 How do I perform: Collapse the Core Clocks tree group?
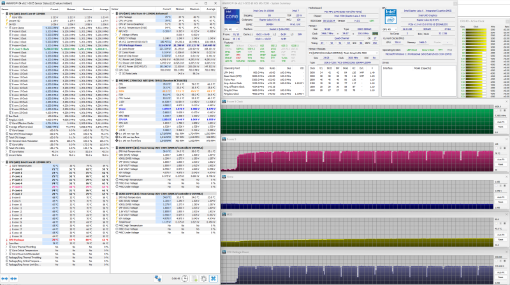point(6,28)
